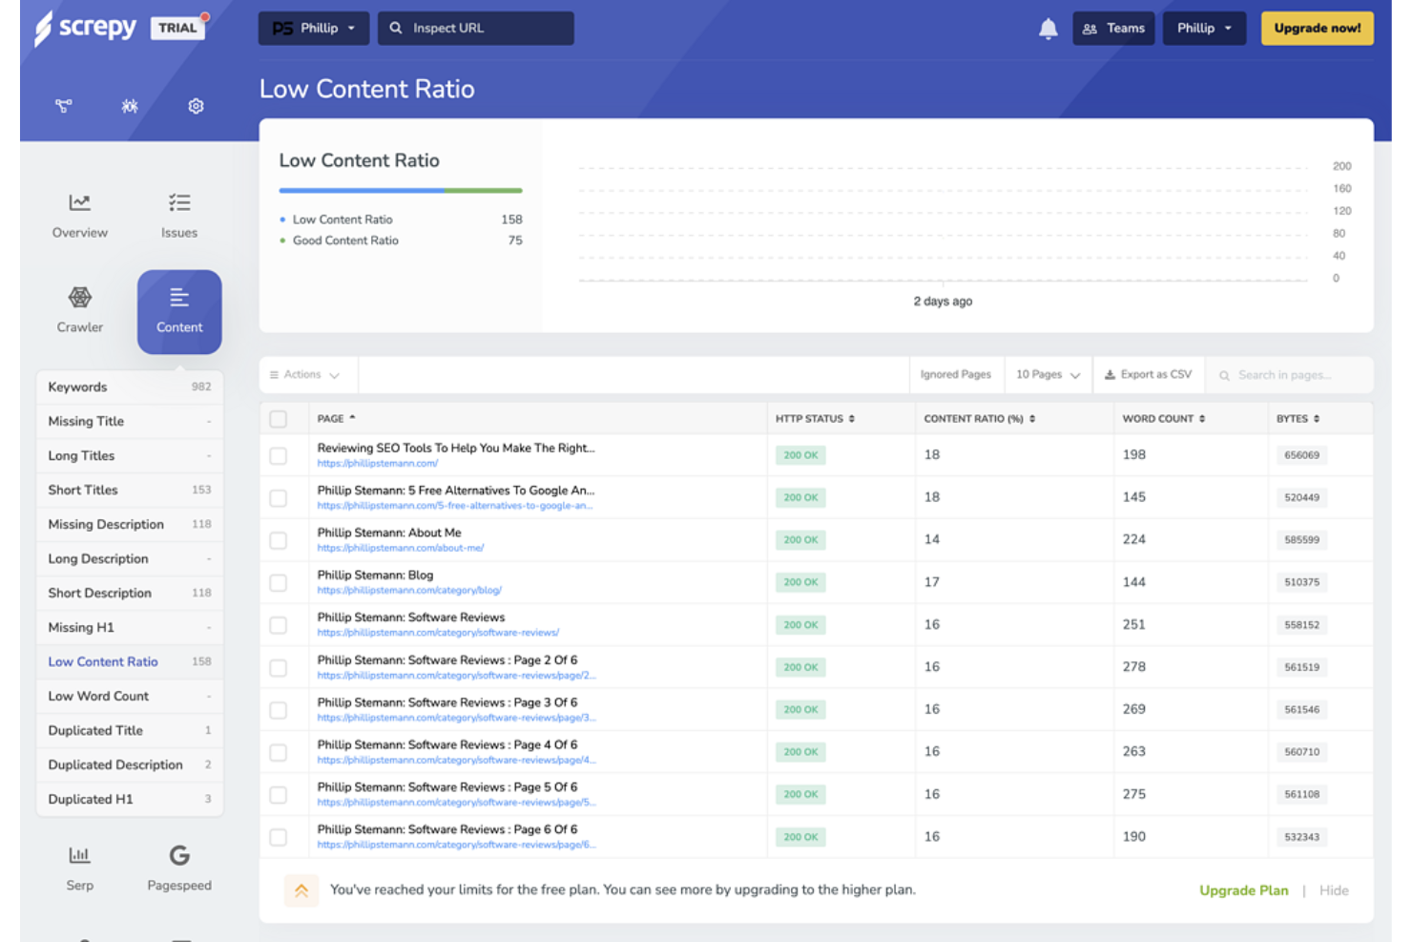Select the checkbox for the Blog page row
This screenshot has width=1412, height=942.
(x=279, y=582)
